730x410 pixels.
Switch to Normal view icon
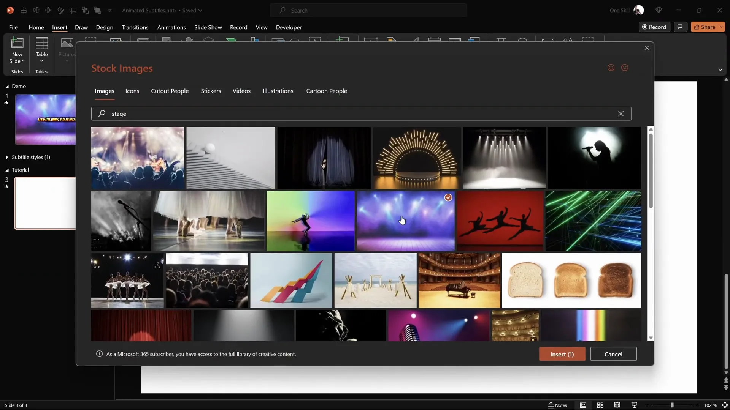(583, 405)
